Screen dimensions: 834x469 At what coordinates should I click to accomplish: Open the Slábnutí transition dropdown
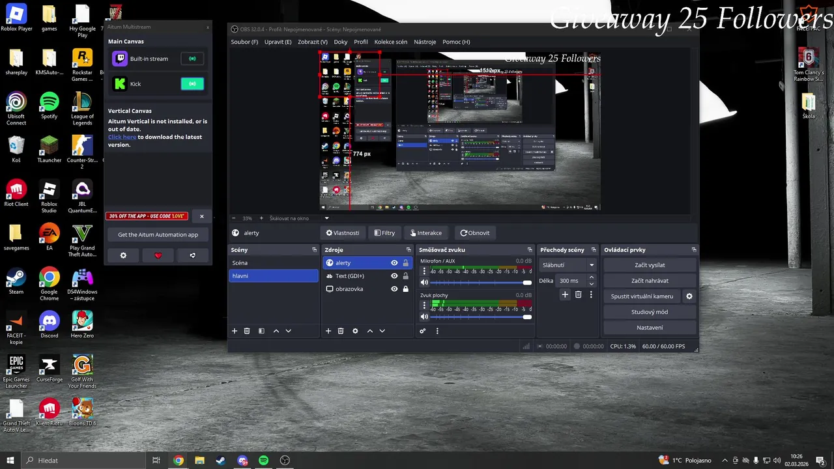[x=568, y=265]
